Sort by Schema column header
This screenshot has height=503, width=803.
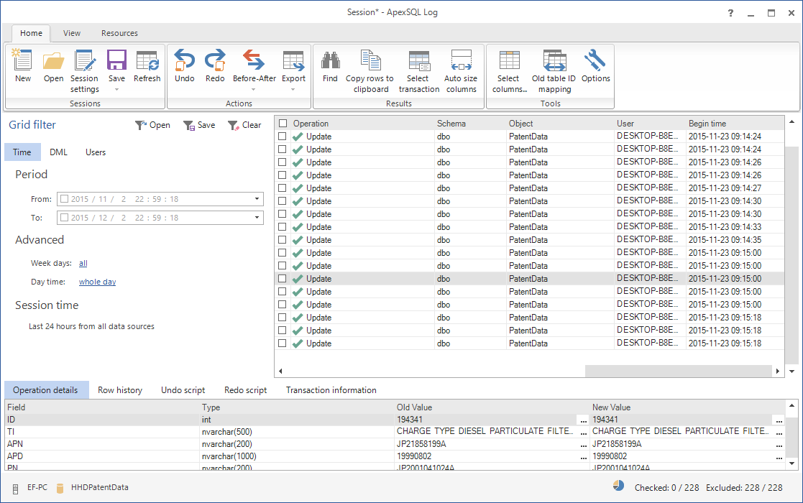pyautogui.click(x=470, y=124)
